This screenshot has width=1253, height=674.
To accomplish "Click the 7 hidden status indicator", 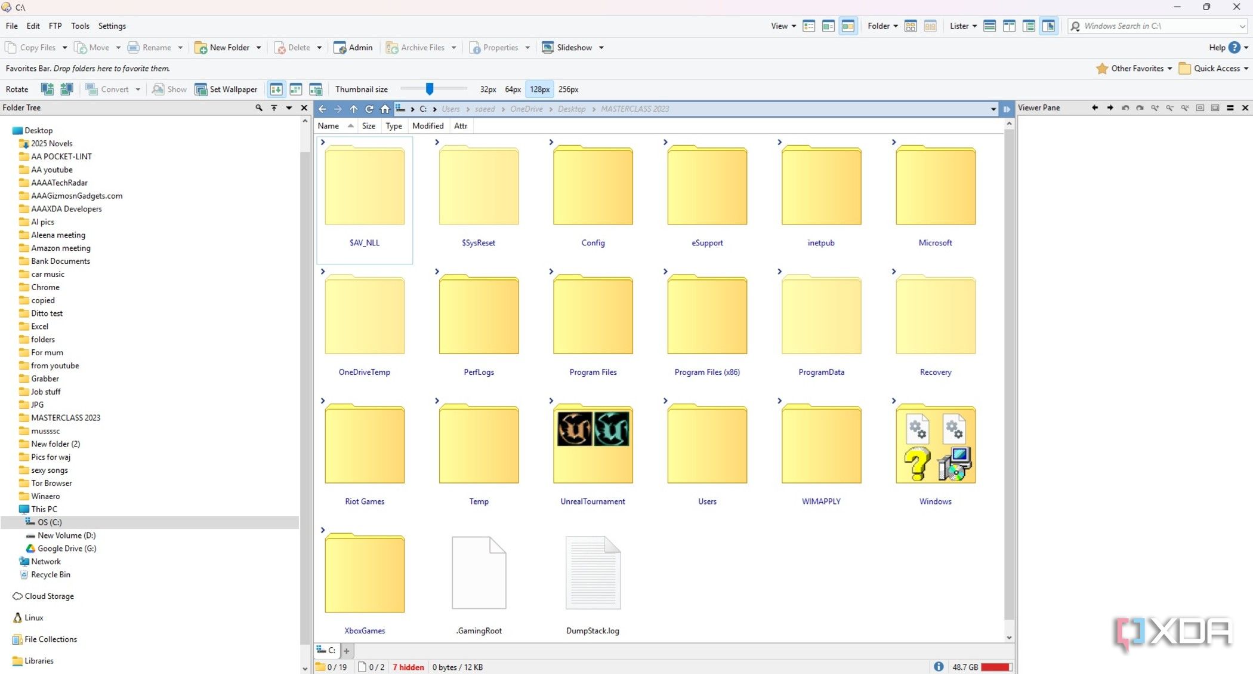I will click(x=408, y=667).
